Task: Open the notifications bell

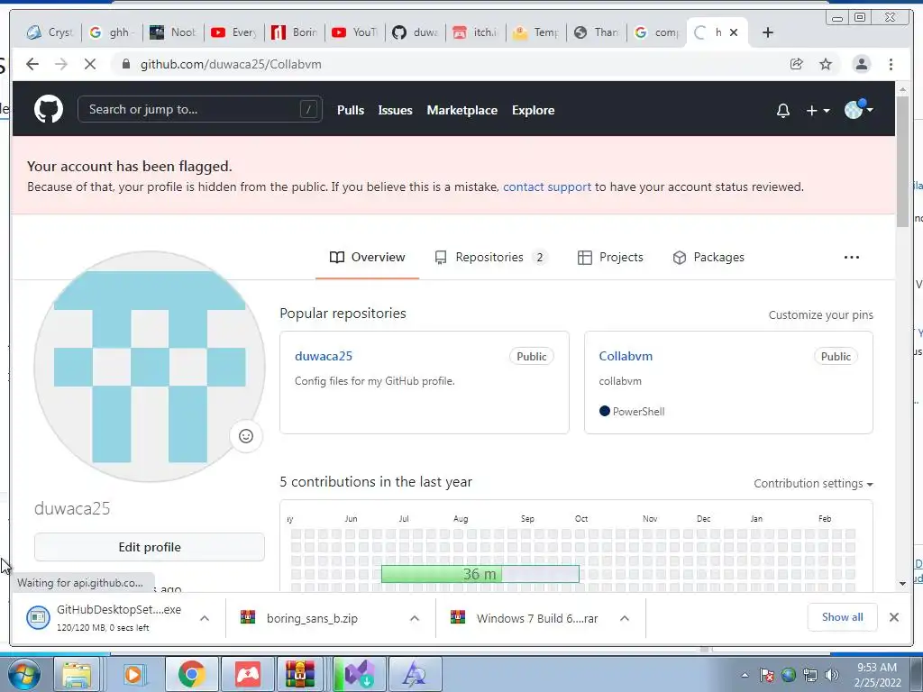Action: 783,111
